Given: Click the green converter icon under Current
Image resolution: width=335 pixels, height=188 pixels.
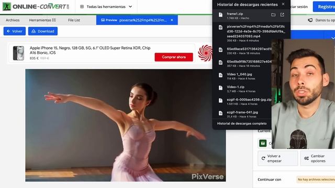Looking at the screenshot, I should (263, 143).
